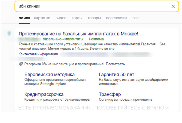
Task: Click the price tag icon next to "Рассрочка 0%"
Action: [21, 64]
